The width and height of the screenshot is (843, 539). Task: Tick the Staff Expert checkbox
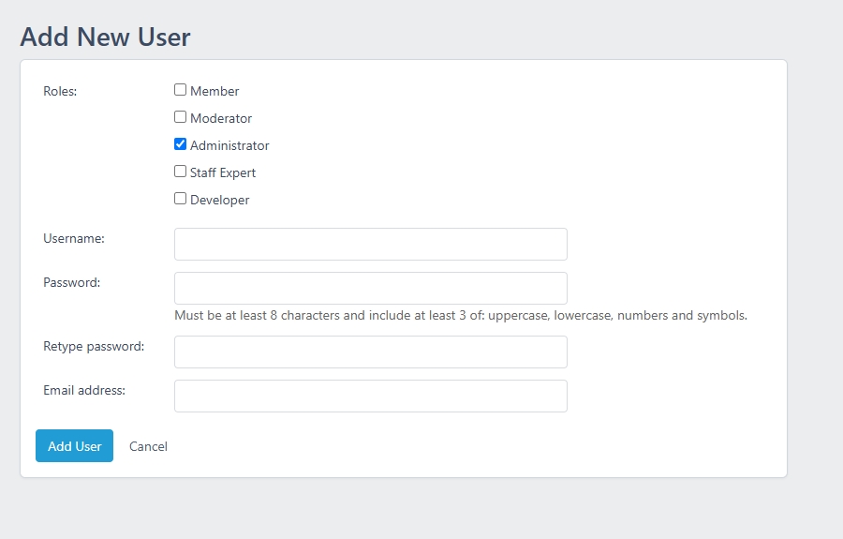click(180, 171)
